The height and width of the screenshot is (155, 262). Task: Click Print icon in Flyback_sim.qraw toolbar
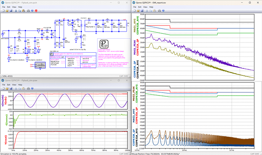coord(28,88)
